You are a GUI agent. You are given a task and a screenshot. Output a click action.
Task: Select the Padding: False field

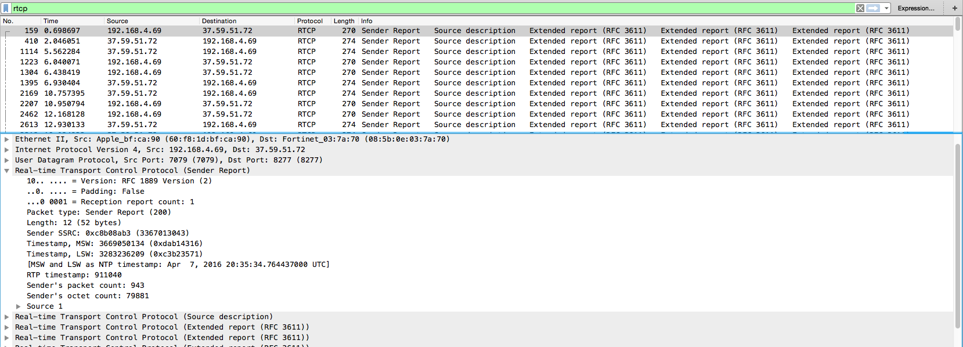click(x=85, y=191)
